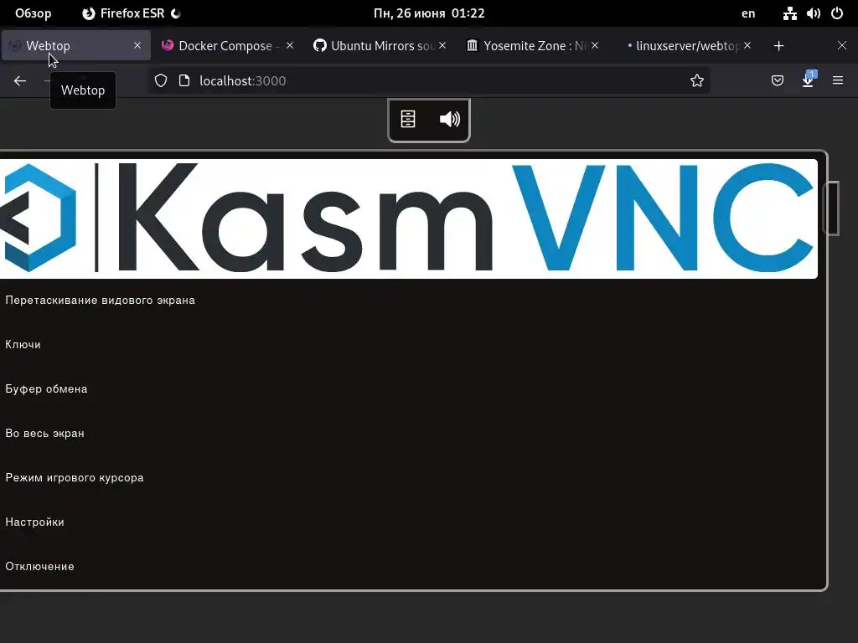Click the localhost:3000 address bar

tap(430, 81)
